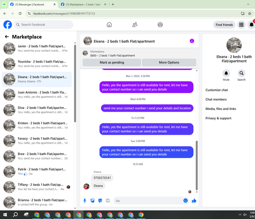Viewport: 255px width, 219px height.
Task: Open the notifications bell in header
Action: (251, 25)
